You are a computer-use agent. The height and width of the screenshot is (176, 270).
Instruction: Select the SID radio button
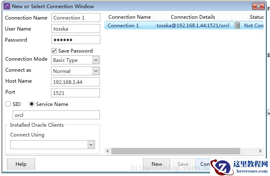tap(8, 104)
